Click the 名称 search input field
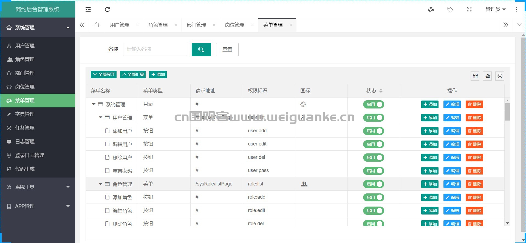526x243 pixels. tap(155, 49)
